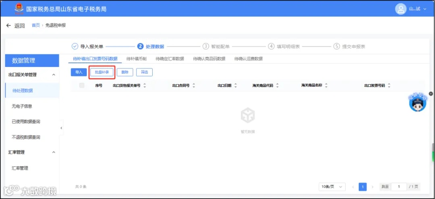Go to 首页 breadcrumb link
The width and height of the screenshot is (435, 199).
35,25
